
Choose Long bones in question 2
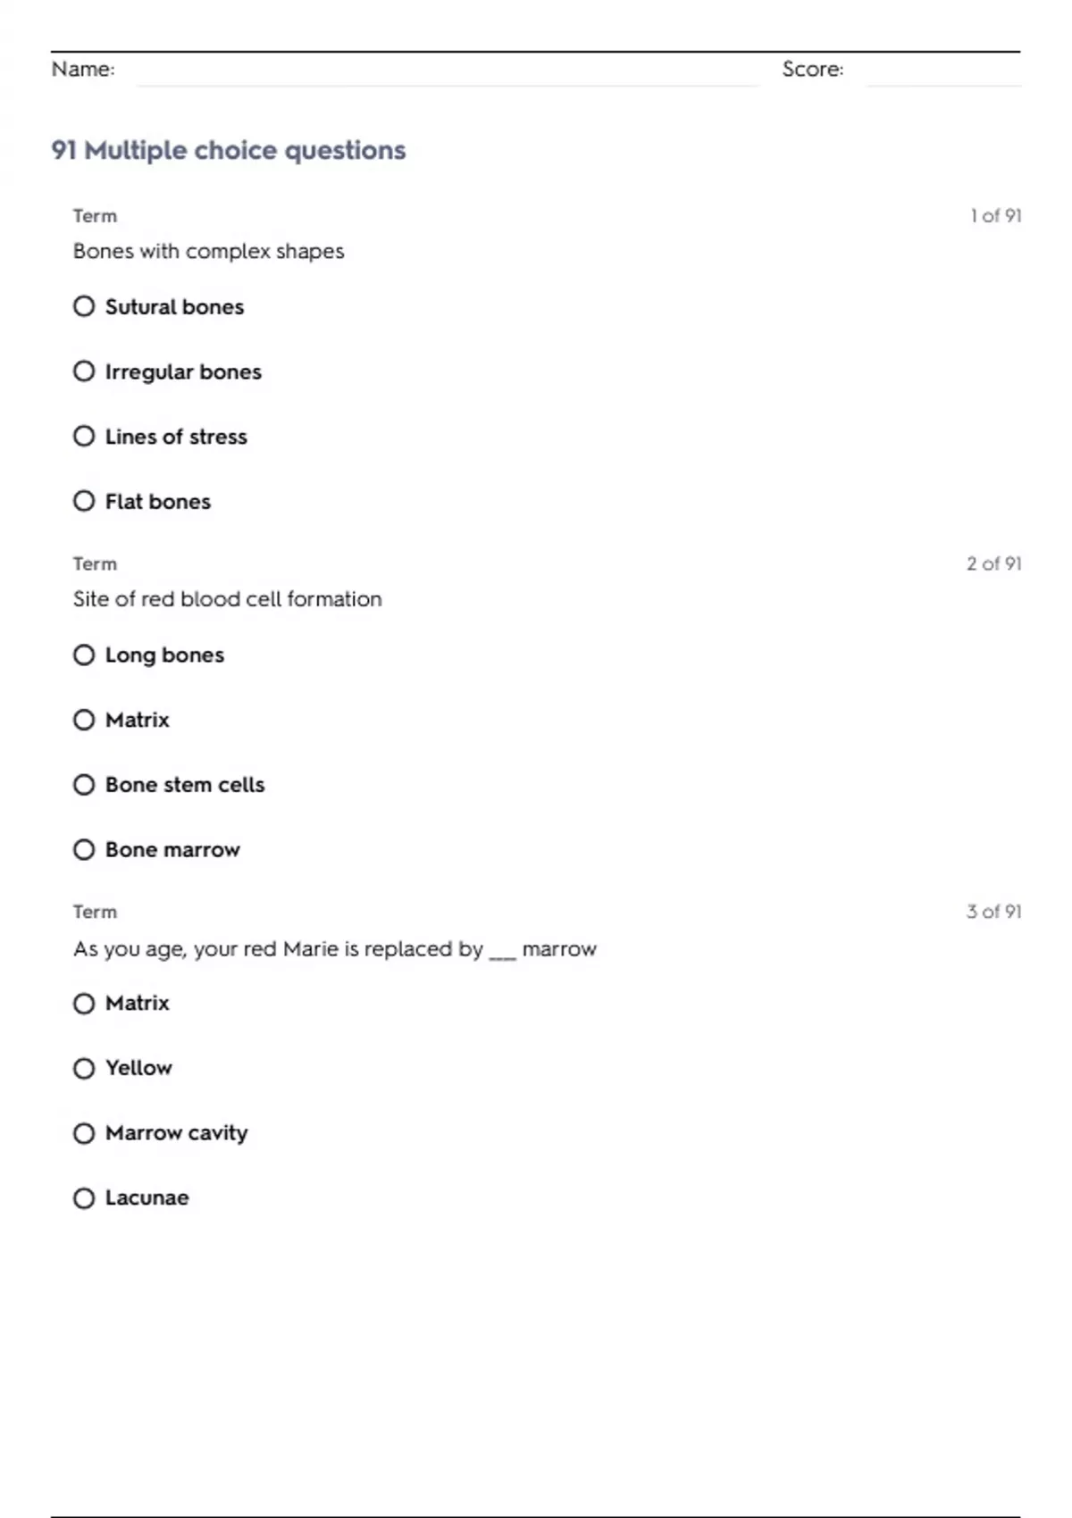84,655
